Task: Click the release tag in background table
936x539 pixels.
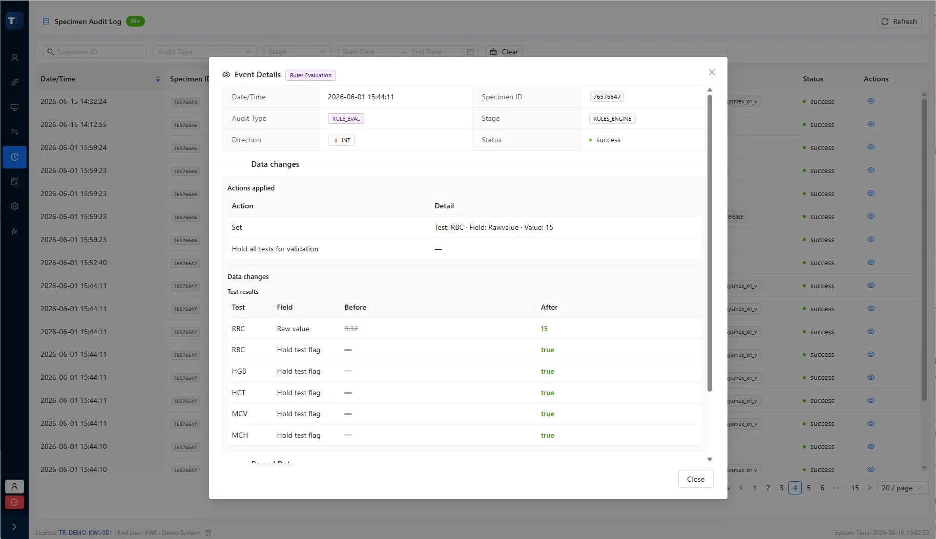Action: click(x=737, y=217)
